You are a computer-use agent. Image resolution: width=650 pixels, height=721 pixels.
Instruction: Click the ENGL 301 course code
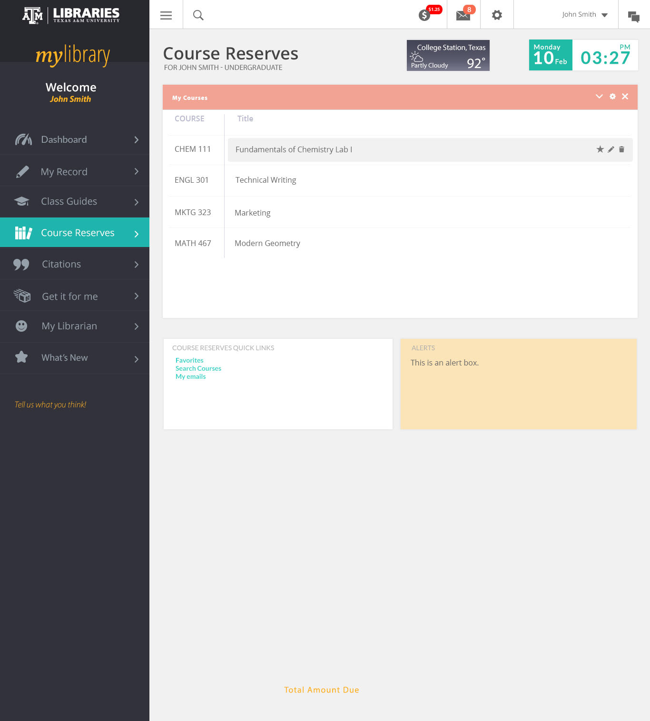point(192,180)
